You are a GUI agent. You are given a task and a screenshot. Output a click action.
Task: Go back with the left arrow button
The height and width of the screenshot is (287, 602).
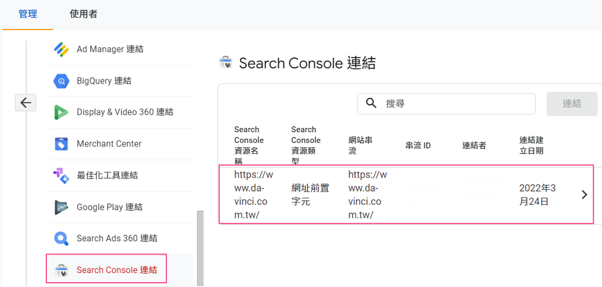tap(26, 103)
